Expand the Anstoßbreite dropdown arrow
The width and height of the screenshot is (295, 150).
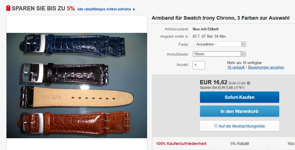click(244, 54)
